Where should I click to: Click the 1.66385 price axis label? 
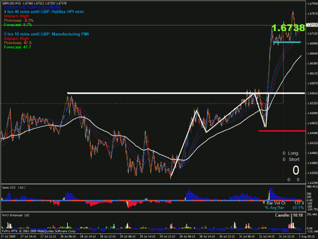[x=312, y=64]
